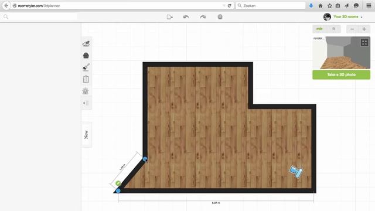Undo the last action
This screenshot has height=211, width=375.
coord(186,17)
